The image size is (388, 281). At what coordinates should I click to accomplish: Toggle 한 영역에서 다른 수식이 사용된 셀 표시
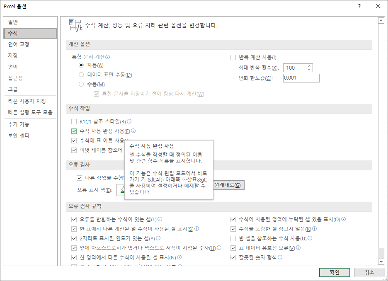pos(74,257)
